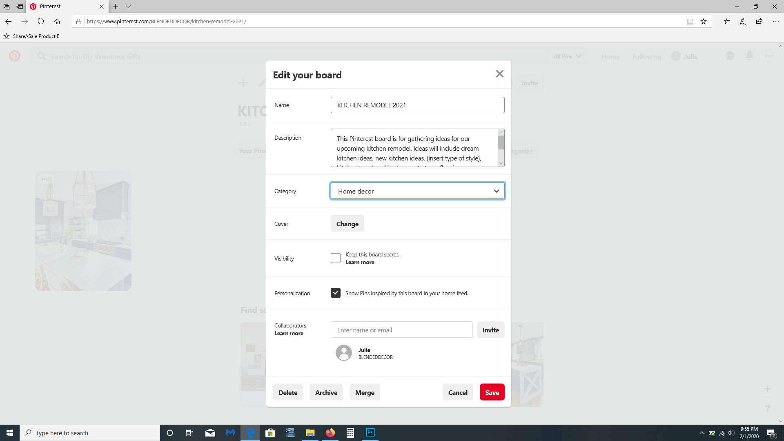784x441 pixels.
Task: Click the Share this page icon
Action: pos(759,22)
